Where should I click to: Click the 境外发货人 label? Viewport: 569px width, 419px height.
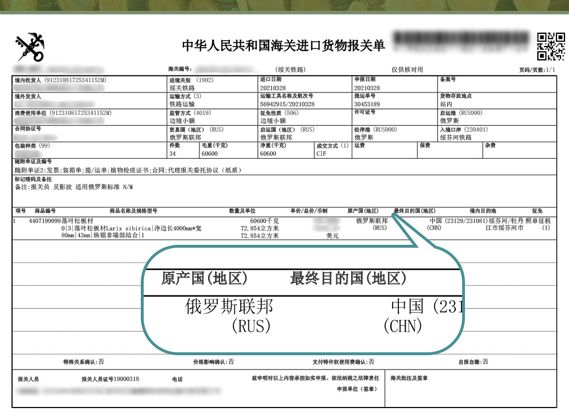28,97
